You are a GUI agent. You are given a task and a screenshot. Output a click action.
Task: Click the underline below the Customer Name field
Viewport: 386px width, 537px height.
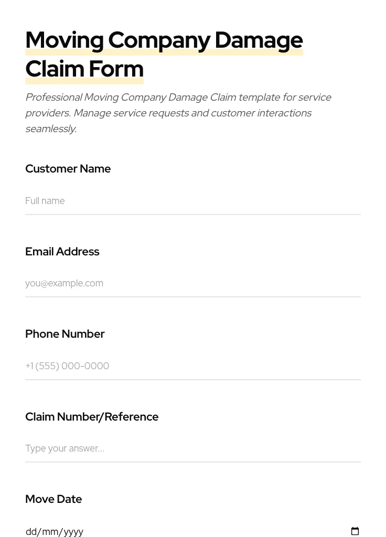coord(193,214)
